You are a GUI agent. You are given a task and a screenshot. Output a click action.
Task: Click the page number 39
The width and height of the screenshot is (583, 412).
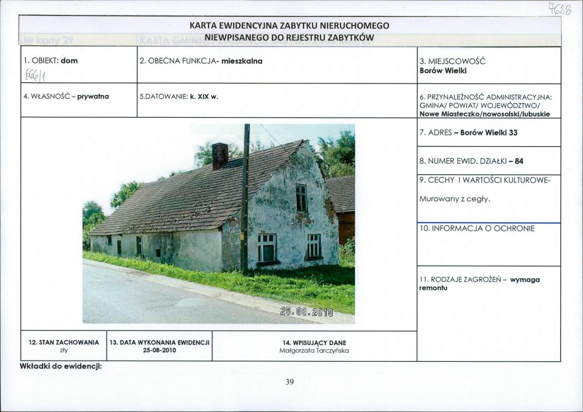pyautogui.click(x=290, y=381)
